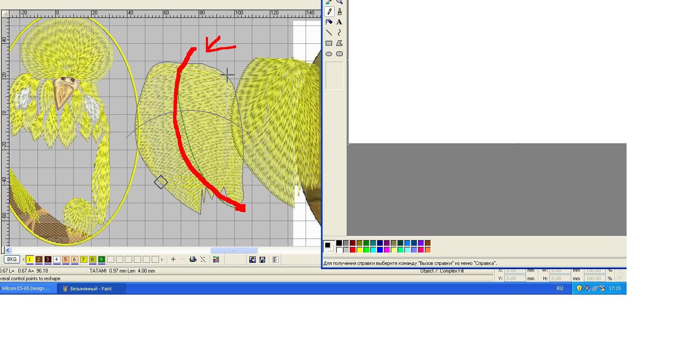Pick cyan in the Paint palette
The image size is (682, 338).
click(x=373, y=250)
